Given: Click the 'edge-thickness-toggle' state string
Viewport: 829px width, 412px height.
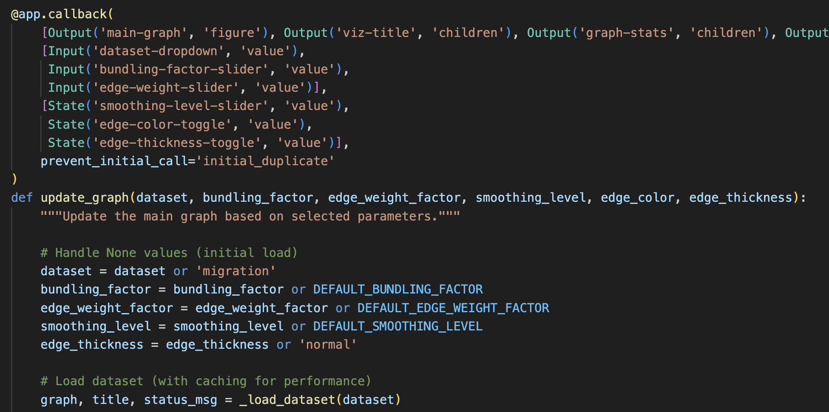Looking at the screenshot, I should point(177,143).
